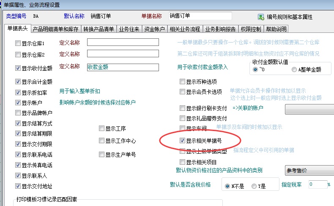The width and height of the screenshot is (334, 206).
Task: Open the 相关业务流程 tab
Action: tap(185, 29)
